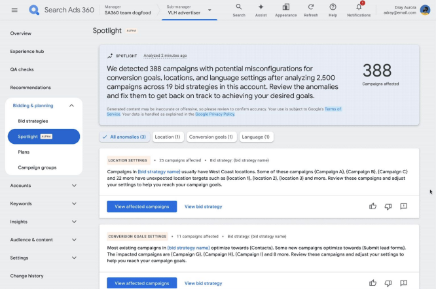Select the All anomalies (3) filter chip
Screen dimensions: 436x289
click(x=124, y=137)
